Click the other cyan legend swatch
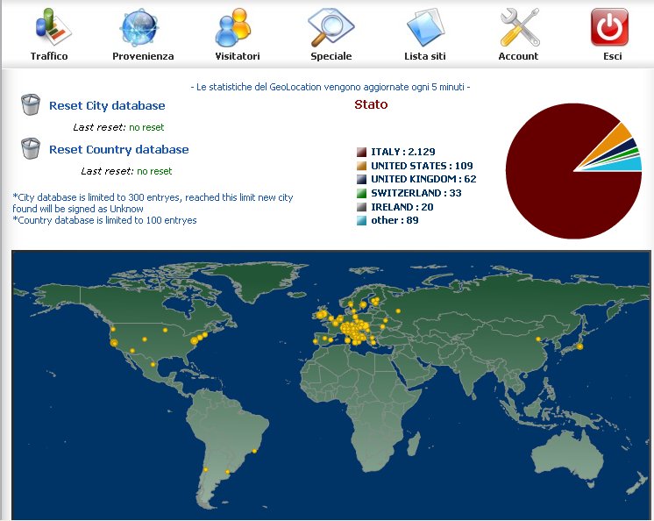The width and height of the screenshot is (654, 521). pyautogui.click(x=361, y=221)
